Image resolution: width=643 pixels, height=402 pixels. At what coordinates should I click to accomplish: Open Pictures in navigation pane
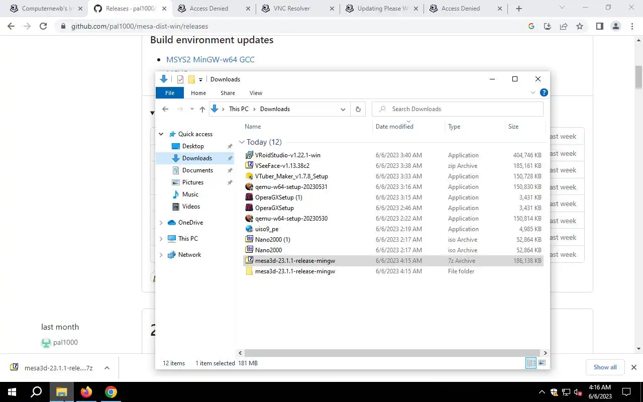pyautogui.click(x=193, y=182)
